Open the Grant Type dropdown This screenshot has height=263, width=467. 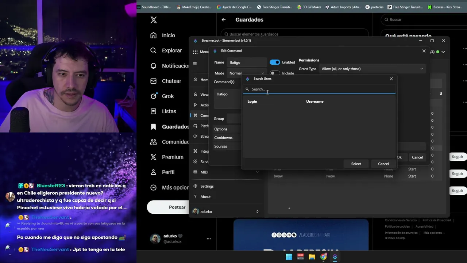(x=372, y=69)
